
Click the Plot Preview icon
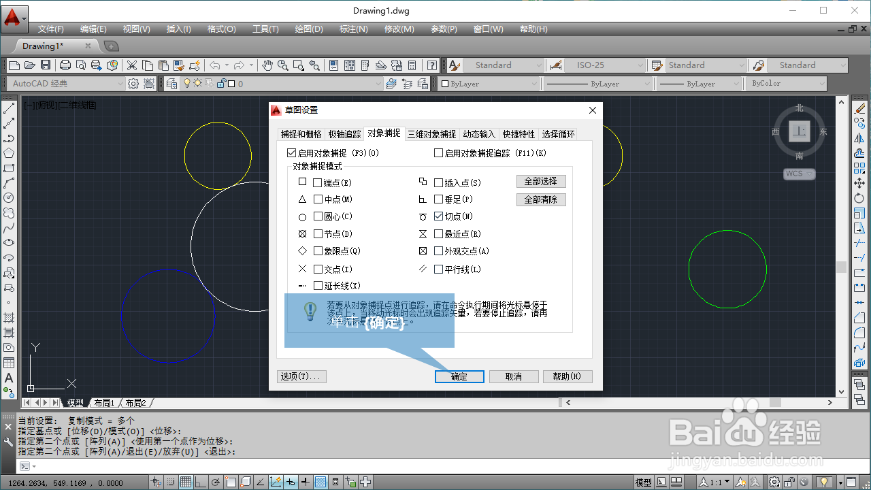click(81, 65)
